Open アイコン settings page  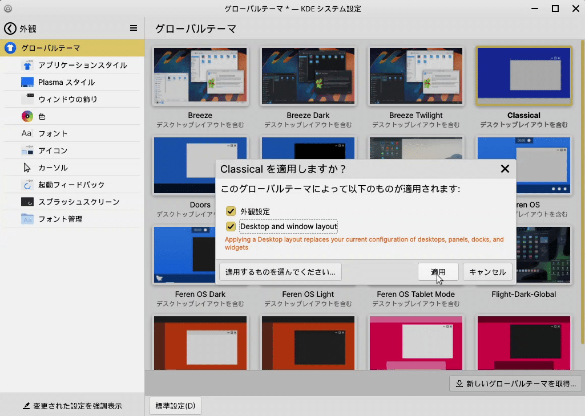coord(72,150)
